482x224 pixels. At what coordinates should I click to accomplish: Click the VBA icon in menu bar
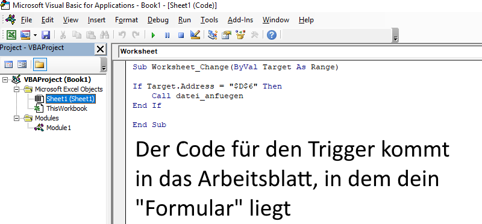(10, 19)
